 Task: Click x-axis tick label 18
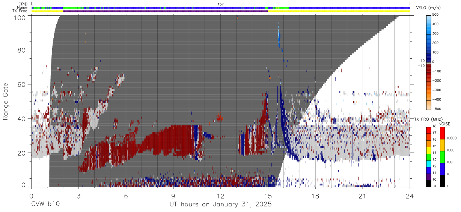(x=315, y=196)
